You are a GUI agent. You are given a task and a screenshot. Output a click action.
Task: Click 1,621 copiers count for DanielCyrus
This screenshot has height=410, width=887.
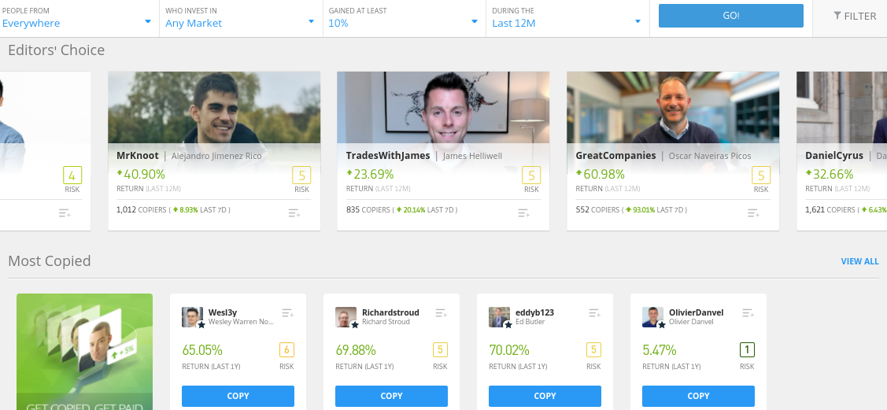coord(815,210)
